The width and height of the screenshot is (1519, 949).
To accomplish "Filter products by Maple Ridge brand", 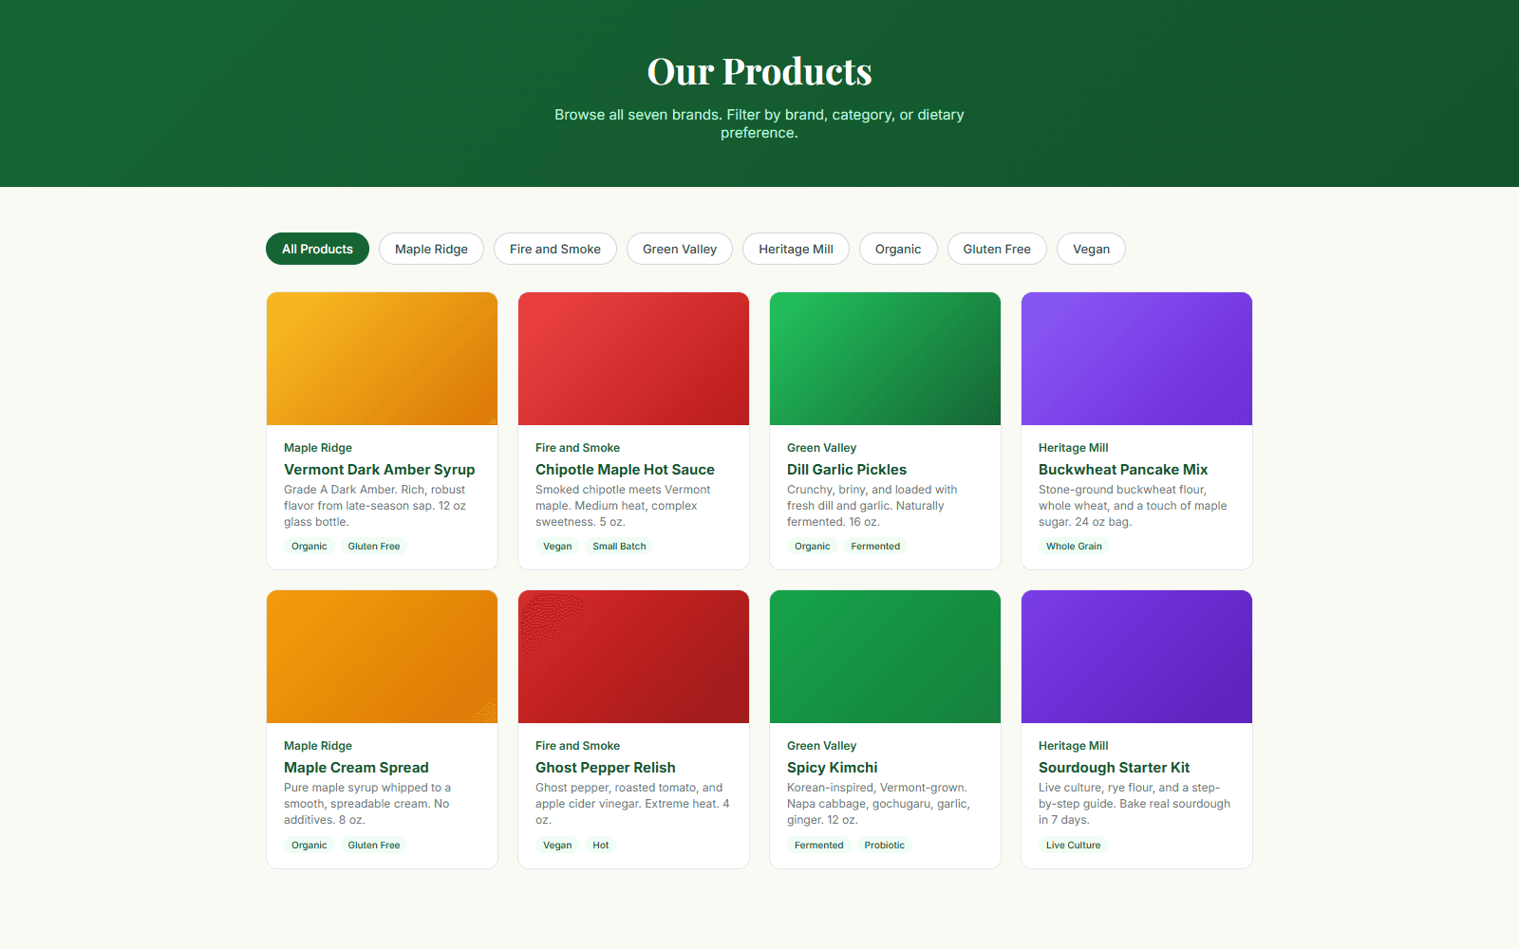I will click(x=431, y=249).
